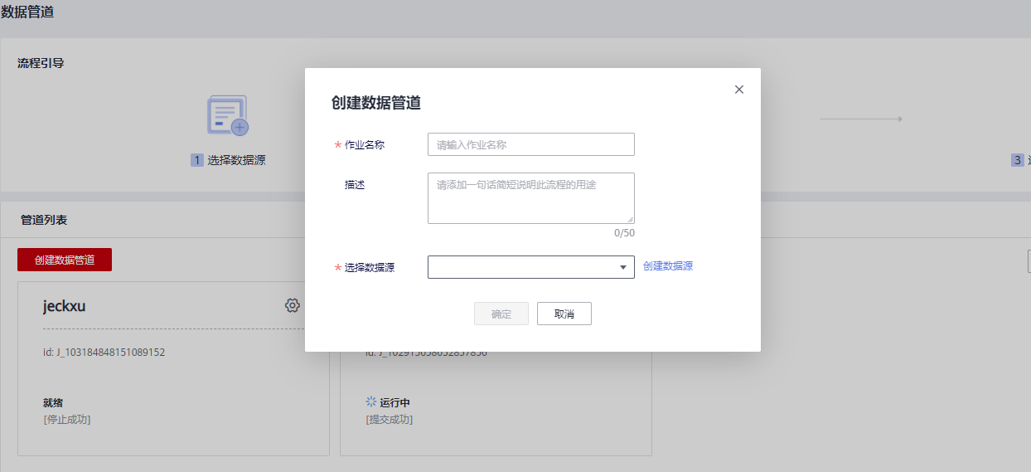The height and width of the screenshot is (472, 1031).
Task: Click the 选择数据源 step icon
Action: click(228, 116)
